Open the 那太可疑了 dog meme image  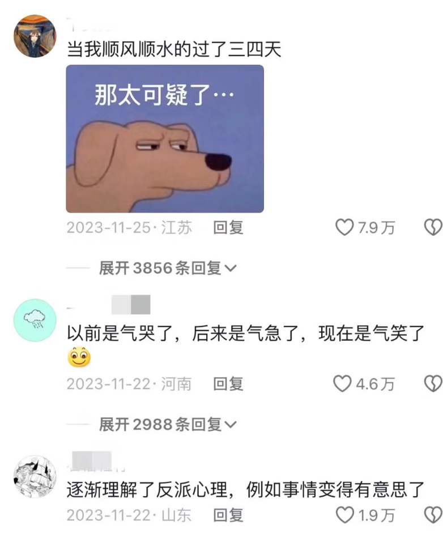click(x=165, y=139)
